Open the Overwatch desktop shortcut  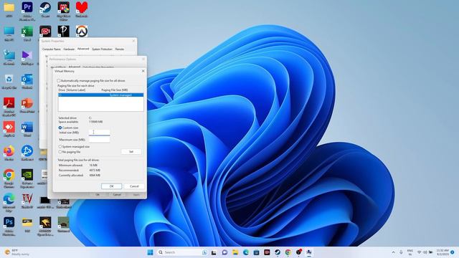[x=82, y=32]
